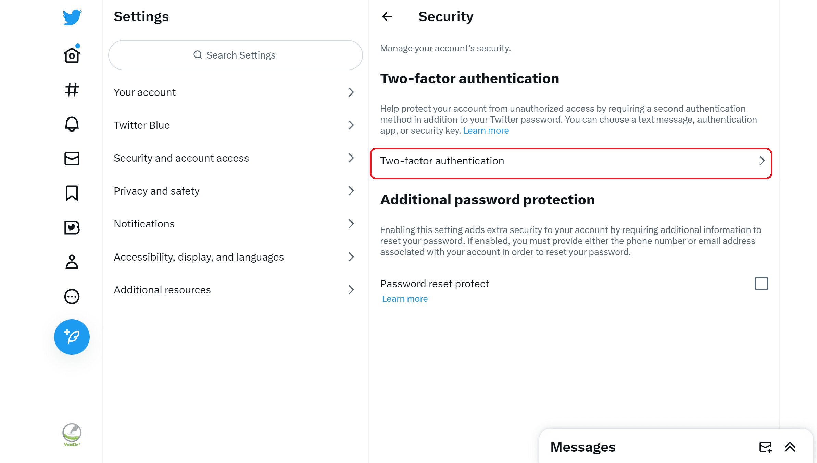Start a new message in Messages drawer
Viewport: 817px width, 463px height.
click(x=766, y=447)
